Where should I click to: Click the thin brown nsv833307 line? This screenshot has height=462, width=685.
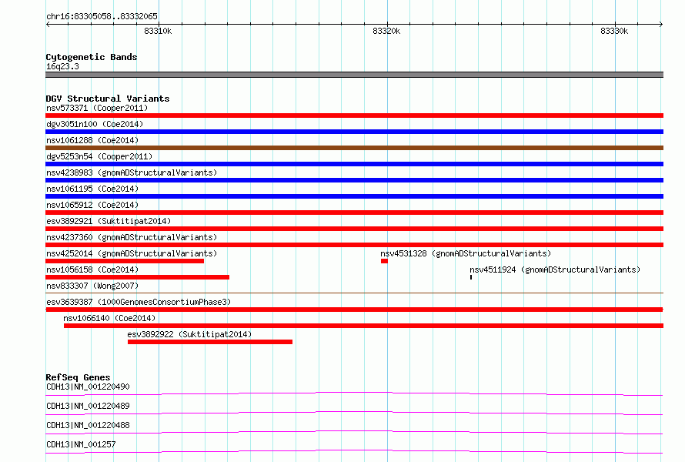pos(354,293)
